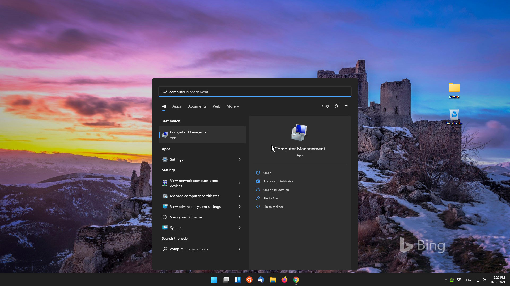Click Manage computer certificates icon
This screenshot has height=286, width=510.
[165, 196]
